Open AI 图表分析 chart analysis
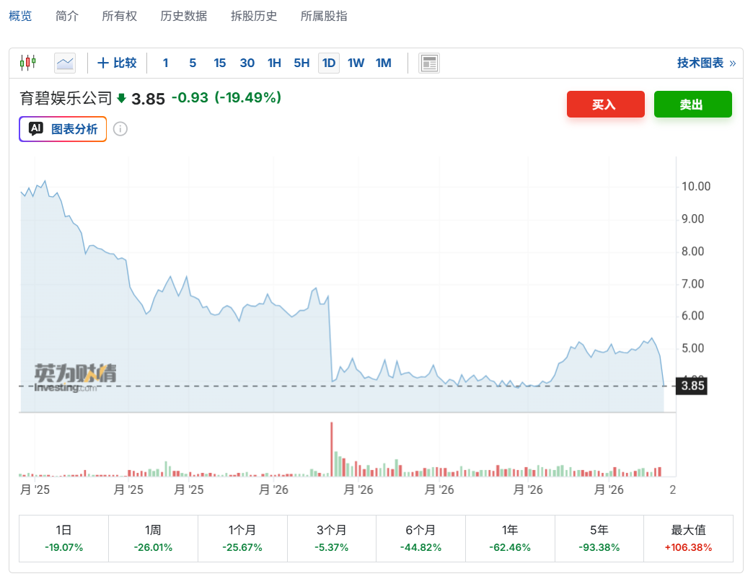Image resolution: width=753 pixels, height=584 pixels. point(63,129)
